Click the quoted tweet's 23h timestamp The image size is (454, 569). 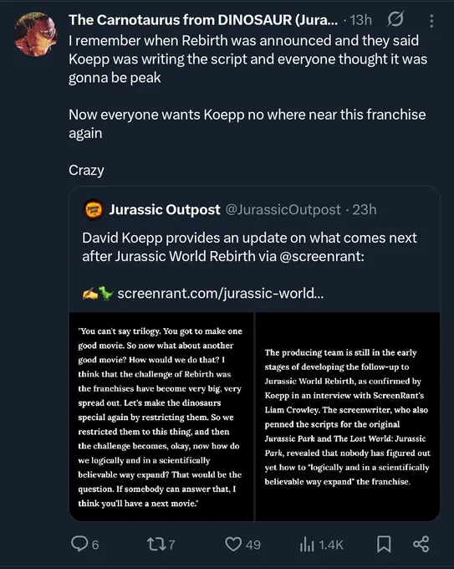coord(365,209)
